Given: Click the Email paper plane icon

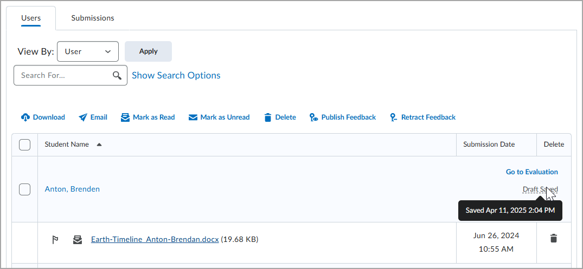Looking at the screenshot, I should 83,117.
